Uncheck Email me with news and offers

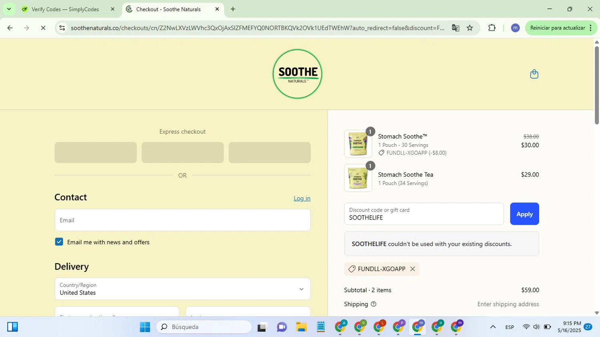[x=59, y=242]
